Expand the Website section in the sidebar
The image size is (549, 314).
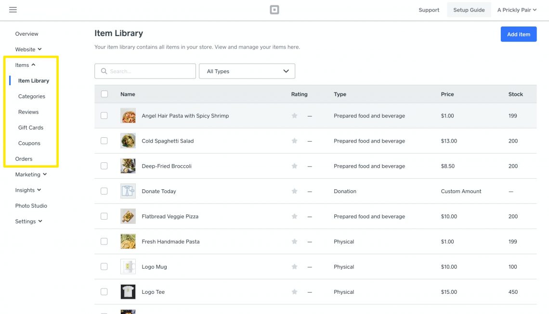(x=28, y=49)
